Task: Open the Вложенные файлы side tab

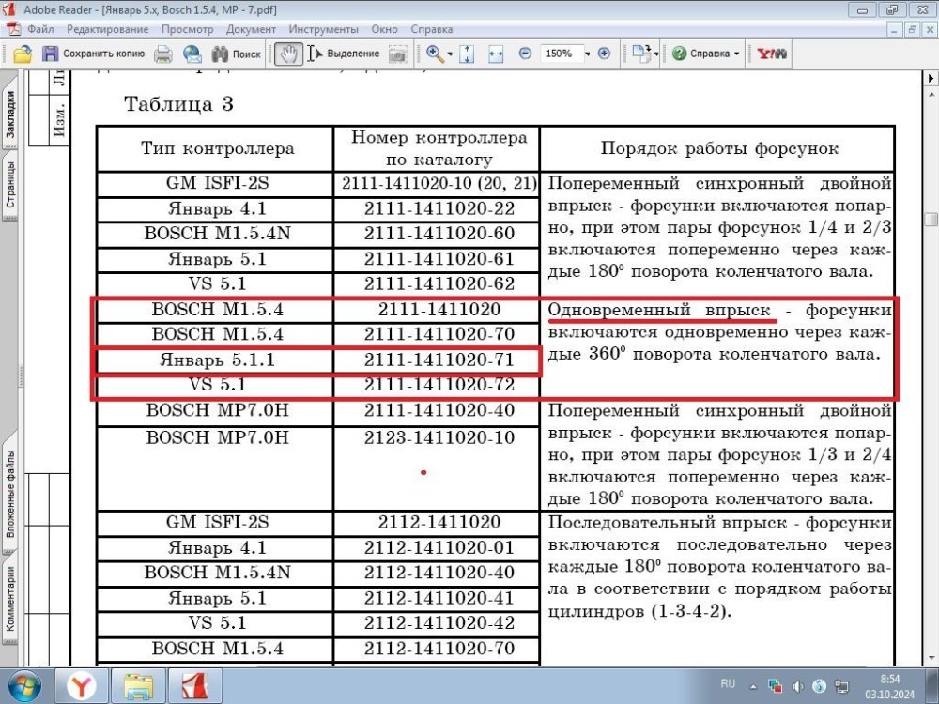Action: point(10,494)
